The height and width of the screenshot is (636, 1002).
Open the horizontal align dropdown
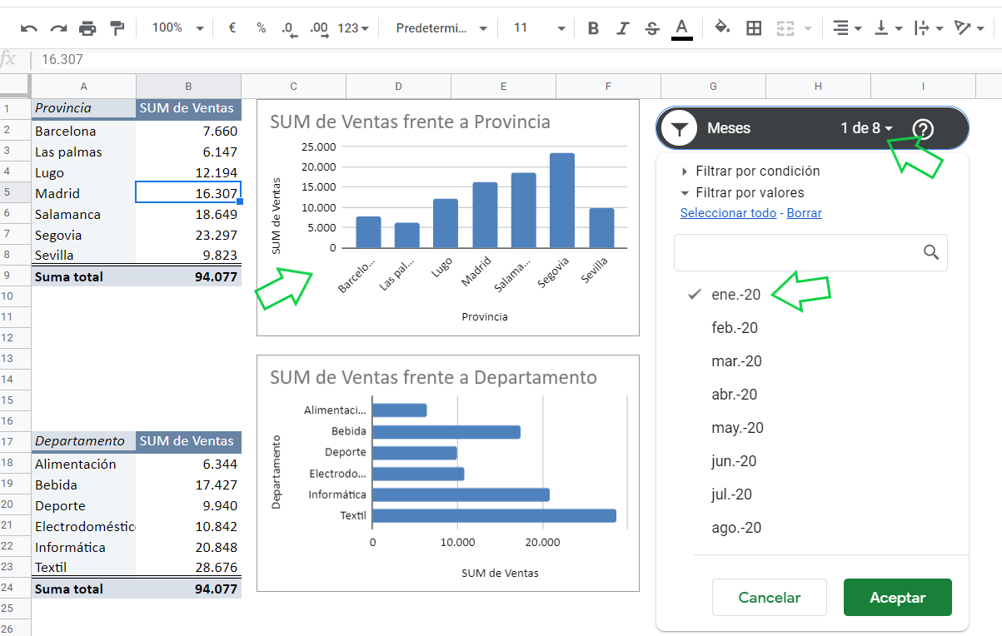coord(847,28)
